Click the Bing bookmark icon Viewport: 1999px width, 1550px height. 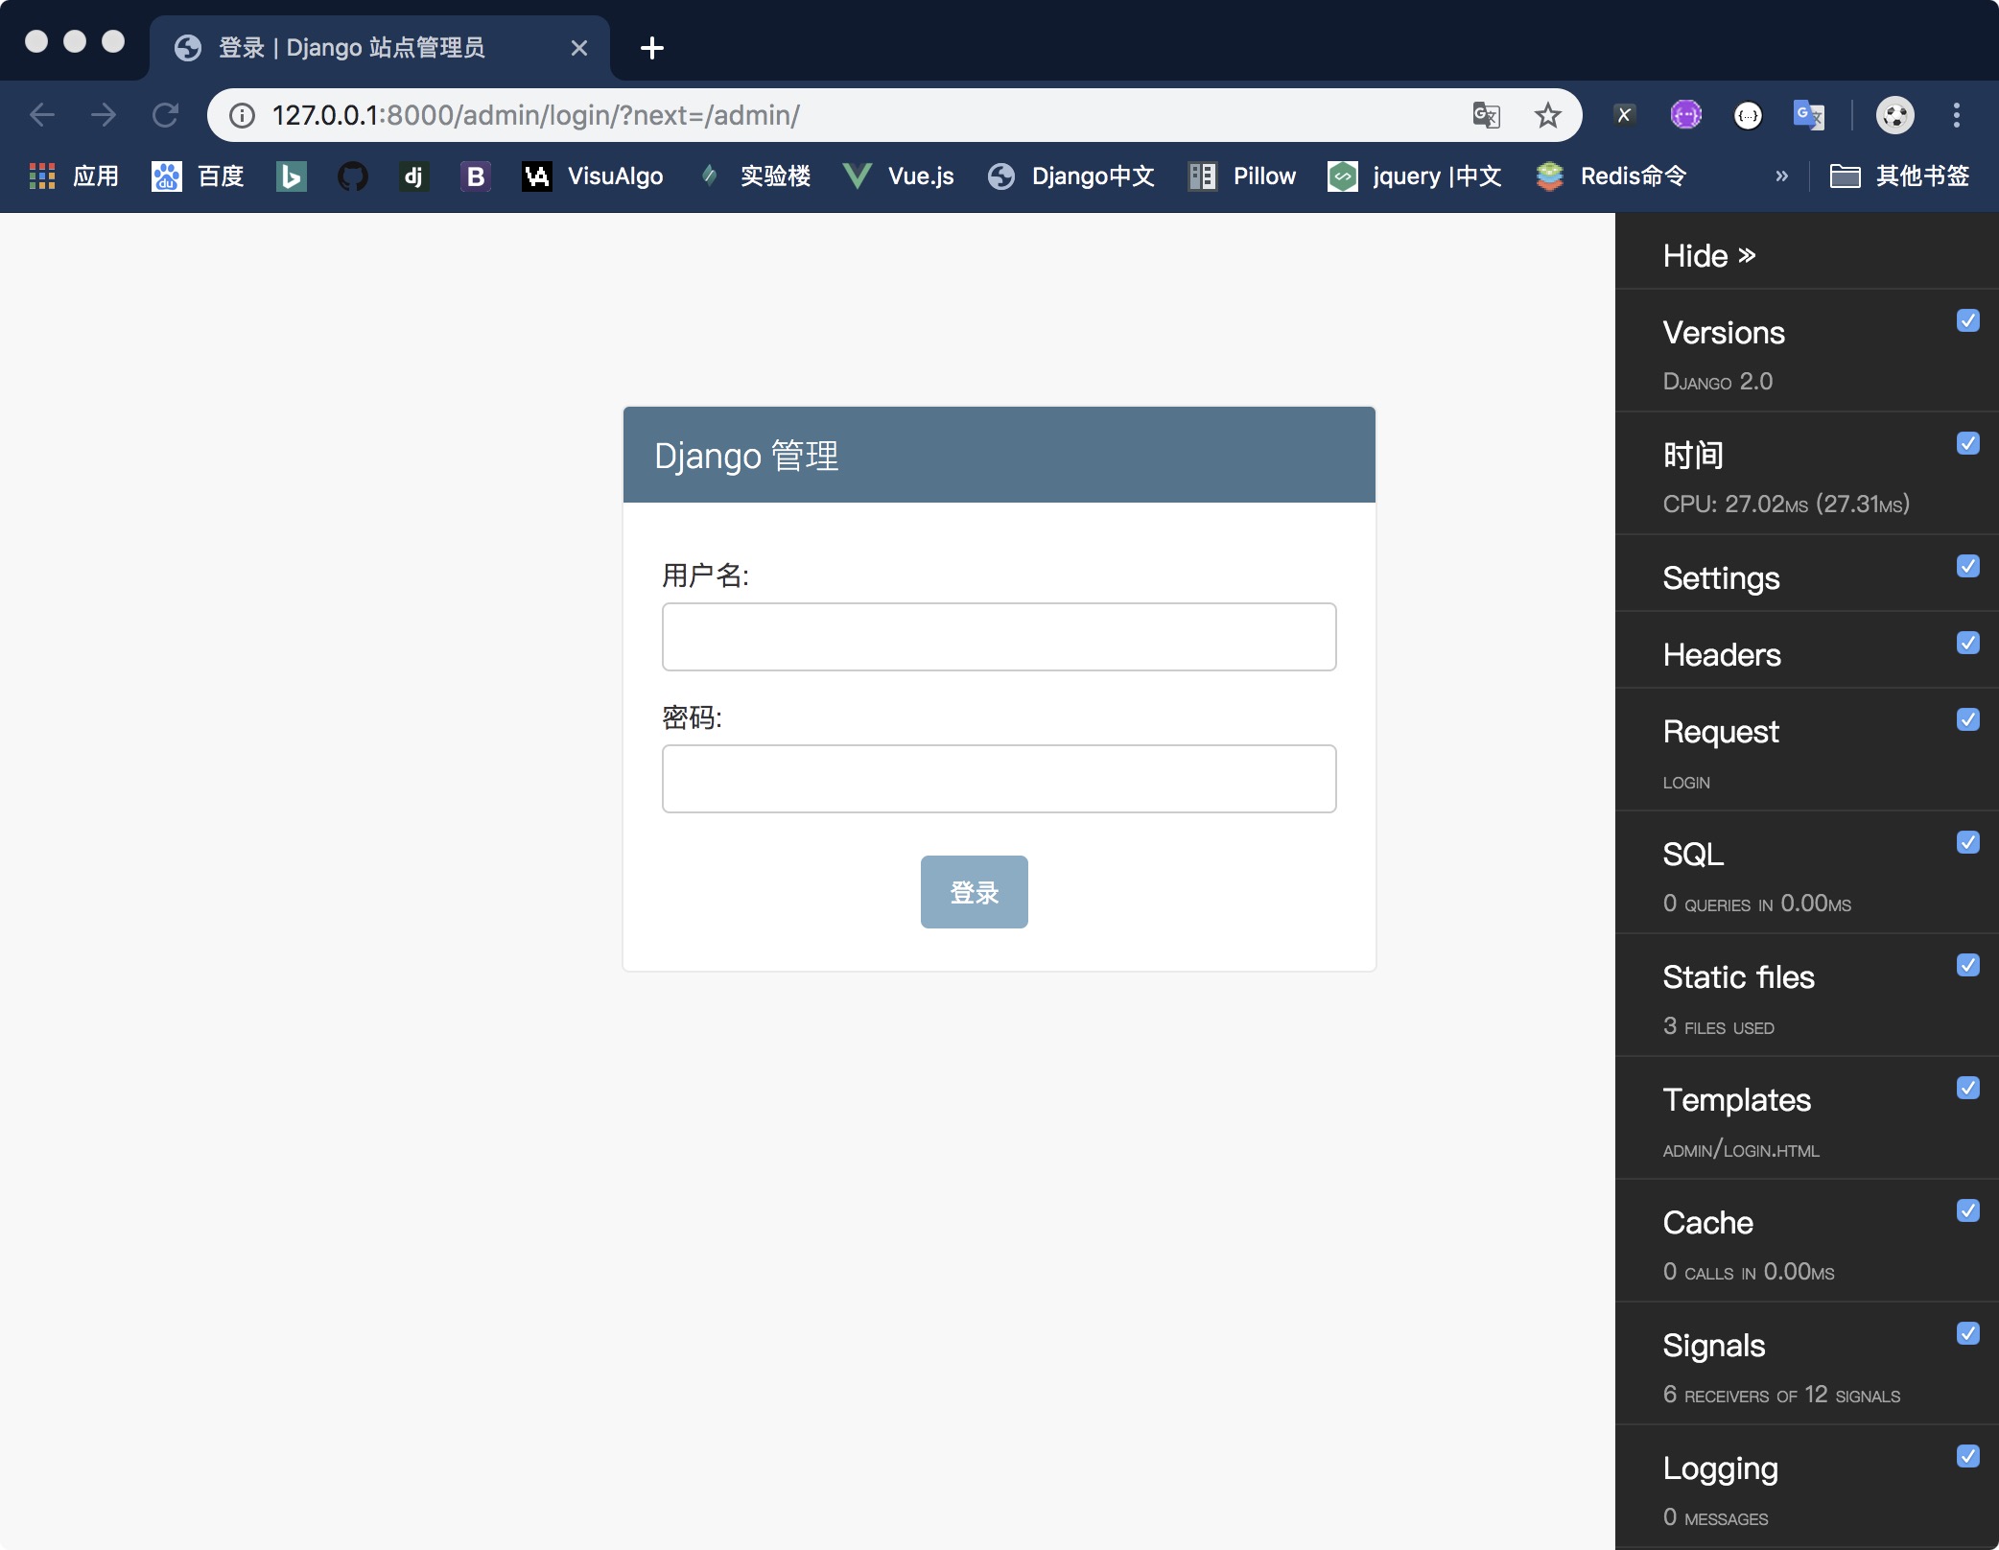click(291, 176)
